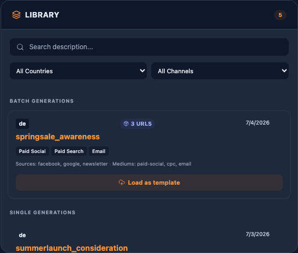Click the library count badge showing 5
This screenshot has width=298, height=253.
pyautogui.click(x=280, y=15)
